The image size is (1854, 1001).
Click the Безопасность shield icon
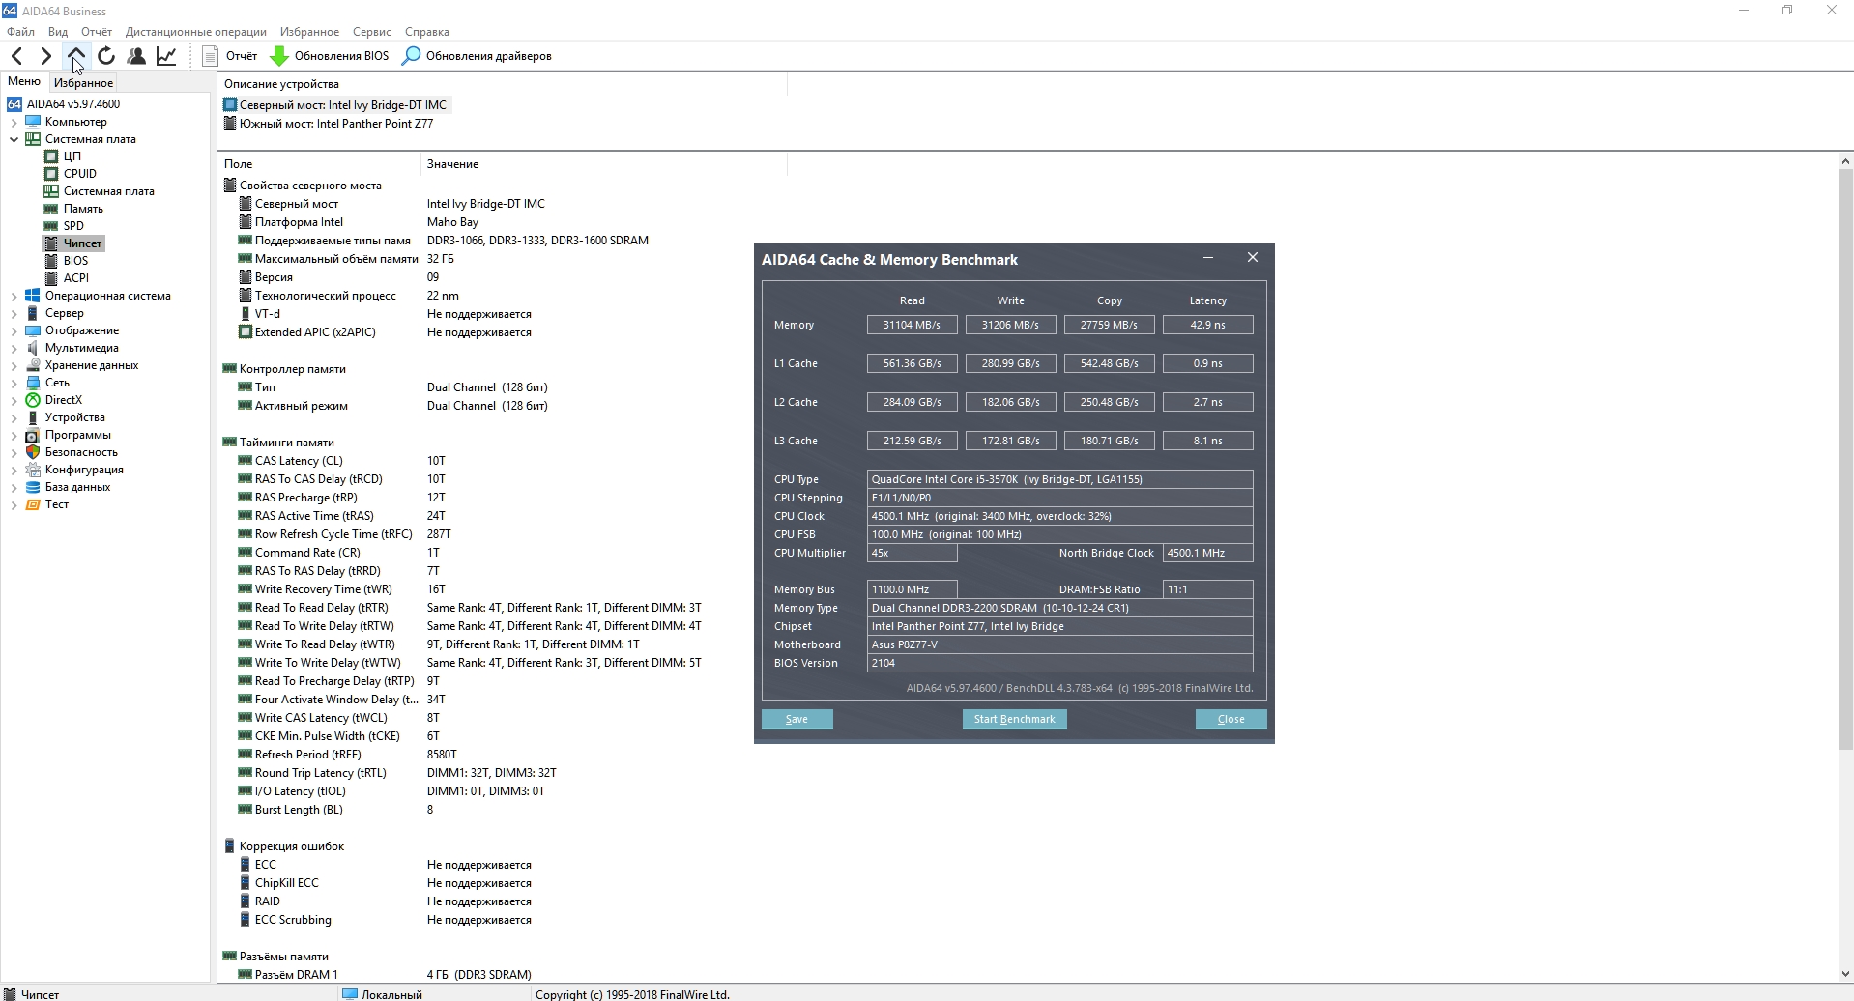click(x=33, y=452)
